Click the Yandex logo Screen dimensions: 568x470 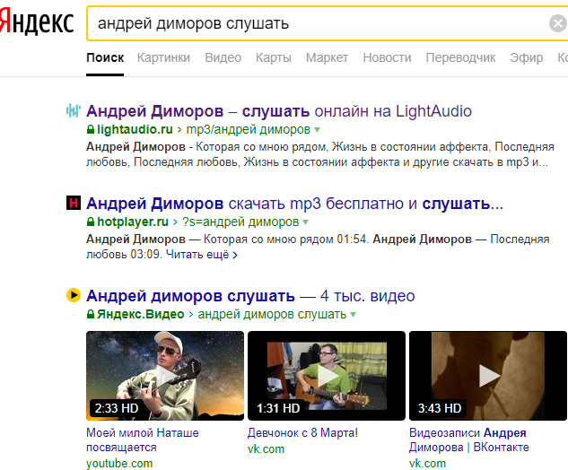(x=37, y=22)
